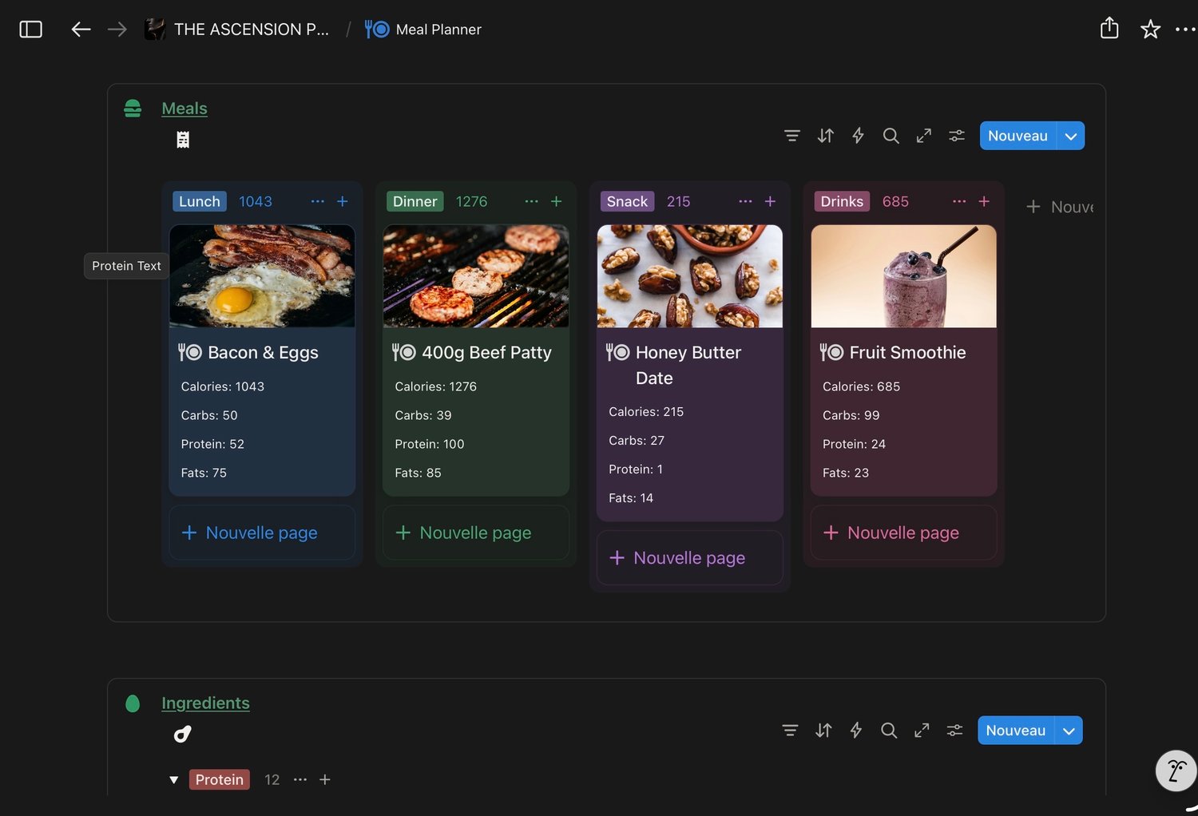Add a card via Drinks header plus

pyautogui.click(x=985, y=201)
